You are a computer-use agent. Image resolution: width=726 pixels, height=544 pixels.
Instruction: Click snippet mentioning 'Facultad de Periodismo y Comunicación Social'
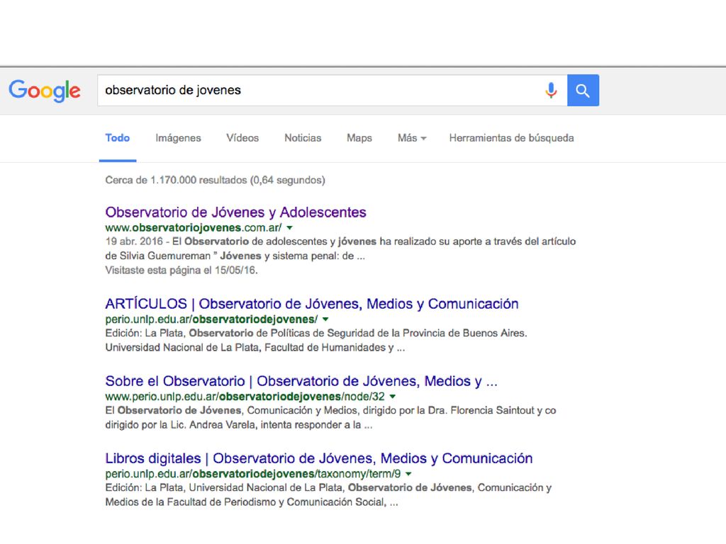(328, 494)
